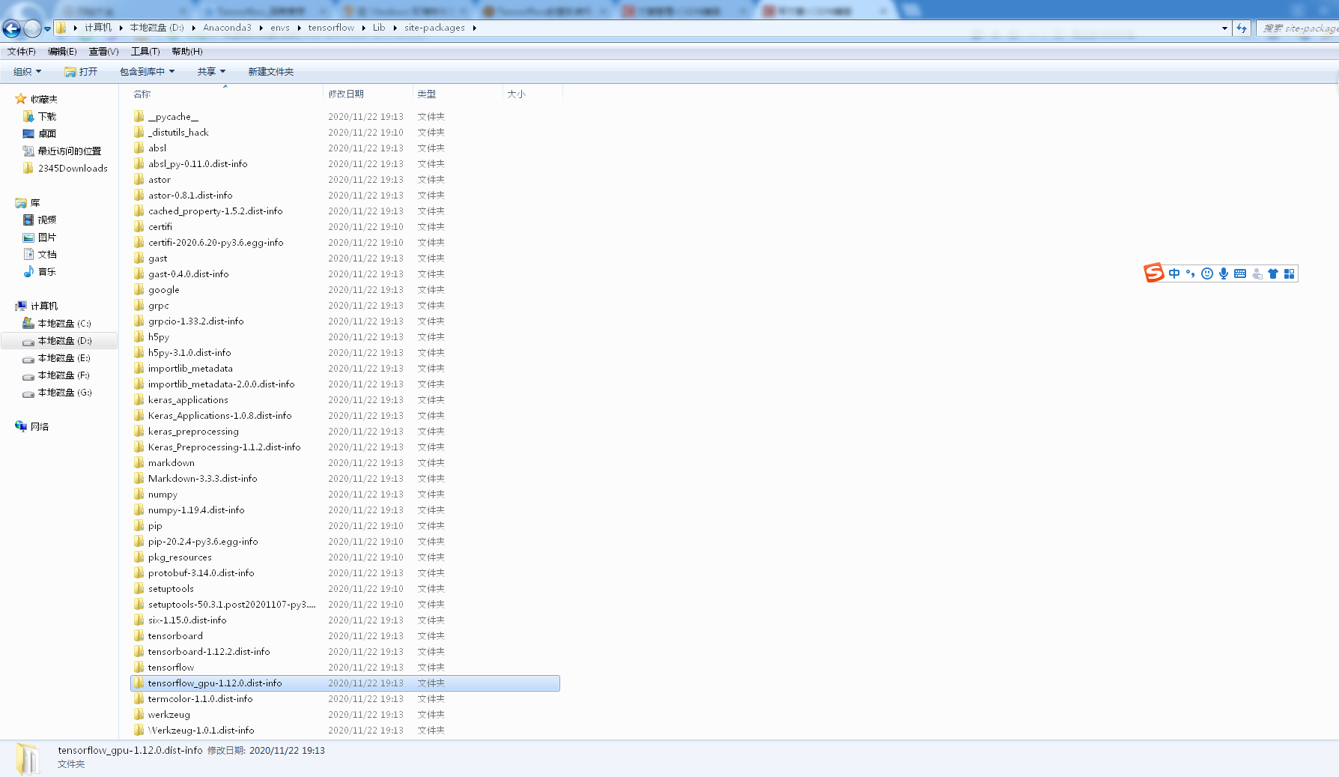Click the refresh button beside address bar
The height and width of the screenshot is (777, 1339).
coord(1242,28)
